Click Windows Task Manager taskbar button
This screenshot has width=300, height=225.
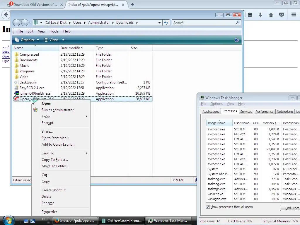point(169,221)
